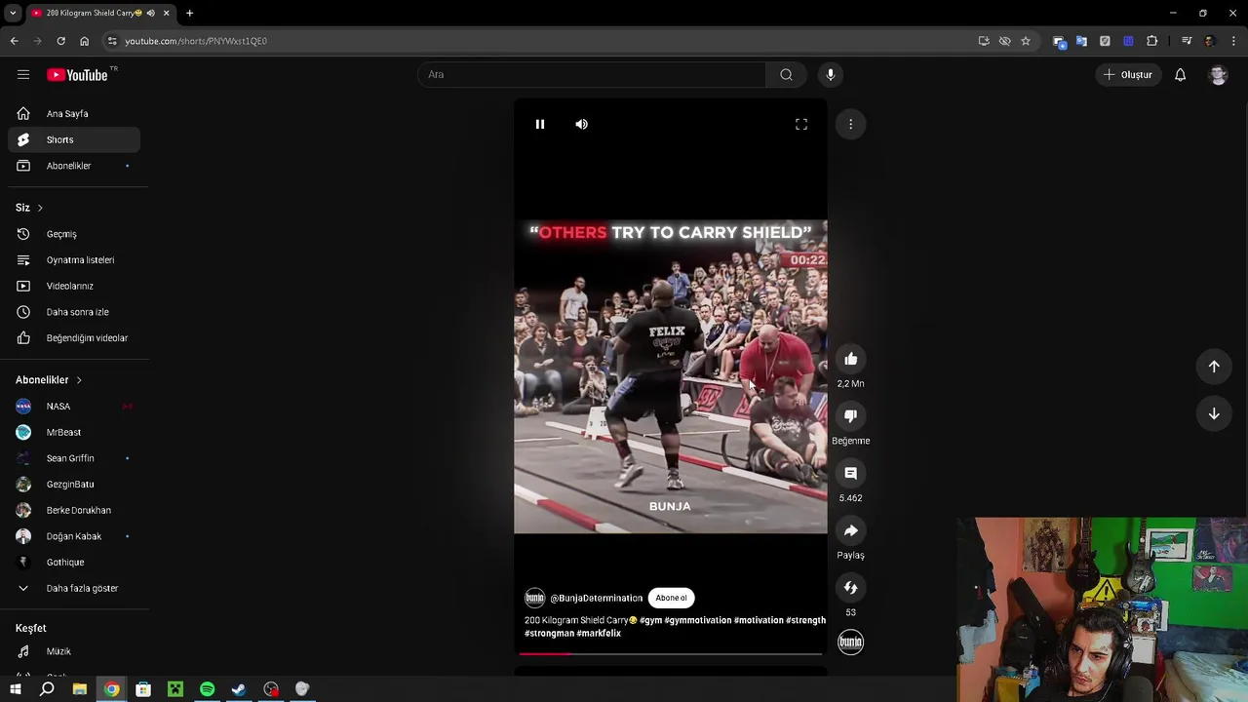Image resolution: width=1248 pixels, height=702 pixels.
Task: Bookmark this page with star icon
Action: point(1026,41)
